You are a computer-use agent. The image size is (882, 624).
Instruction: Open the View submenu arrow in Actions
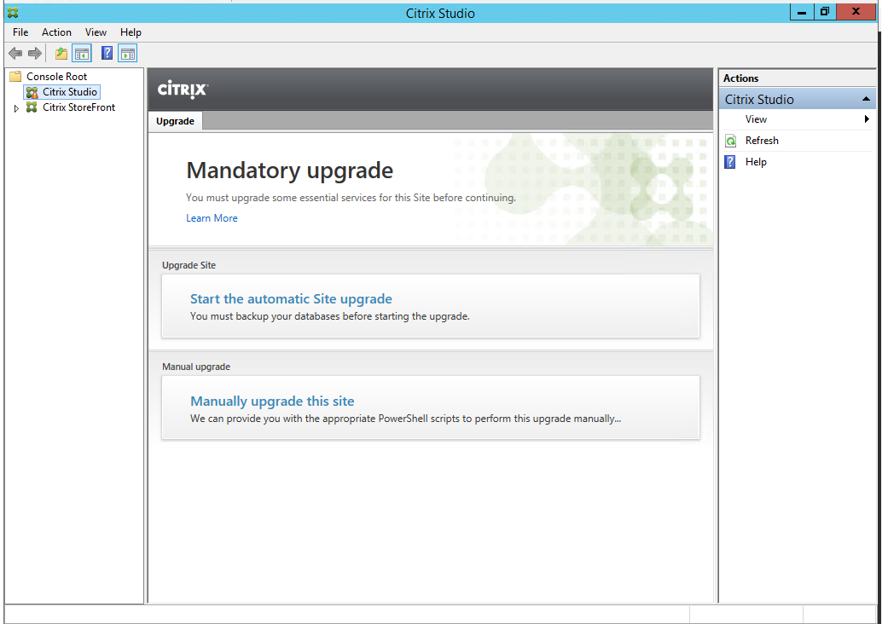[x=867, y=119]
